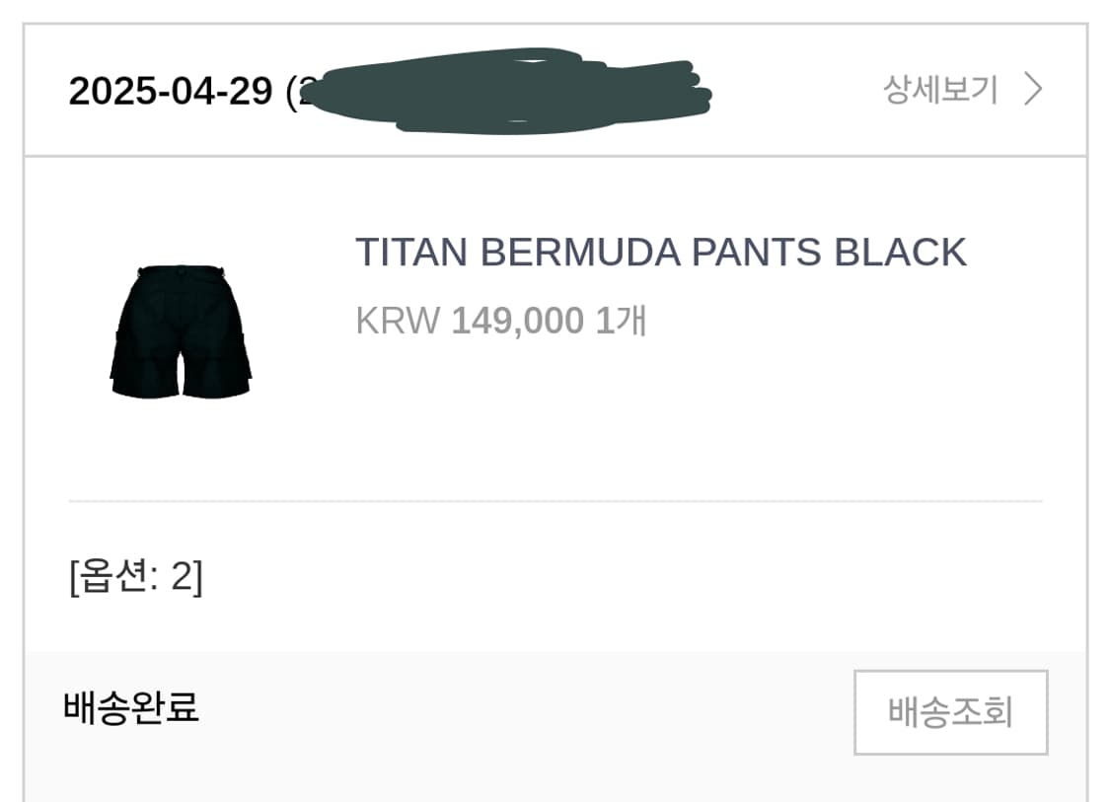Click the 배송완료 delivery status label
The width and height of the screenshot is (1110, 802).
[131, 707]
